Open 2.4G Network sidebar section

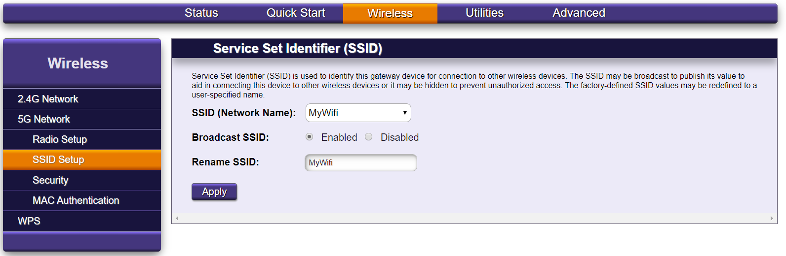[48, 99]
